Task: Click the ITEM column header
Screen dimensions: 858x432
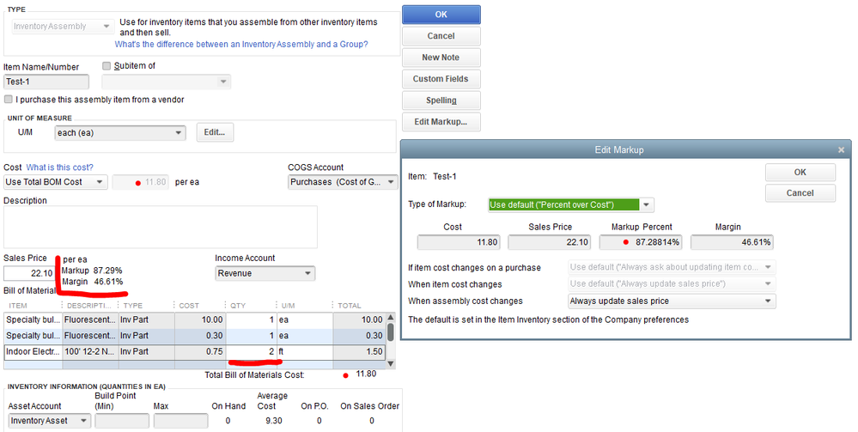Action: 33,306
